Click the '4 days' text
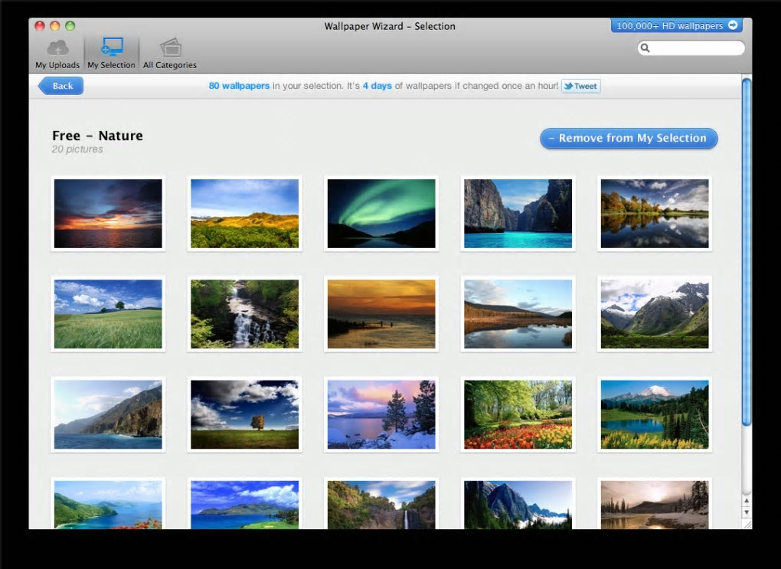The width and height of the screenshot is (781, 569). [x=377, y=86]
